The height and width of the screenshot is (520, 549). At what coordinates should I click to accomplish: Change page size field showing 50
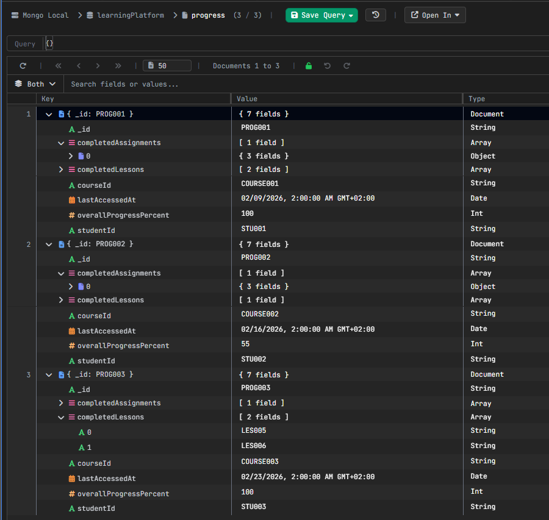point(167,66)
